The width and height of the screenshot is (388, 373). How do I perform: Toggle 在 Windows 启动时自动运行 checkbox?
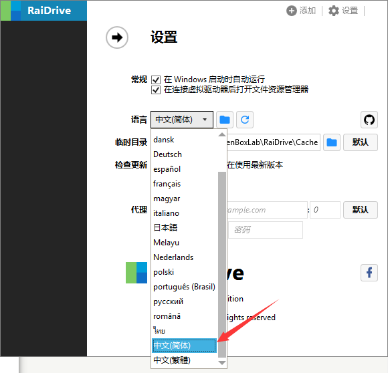tap(156, 80)
